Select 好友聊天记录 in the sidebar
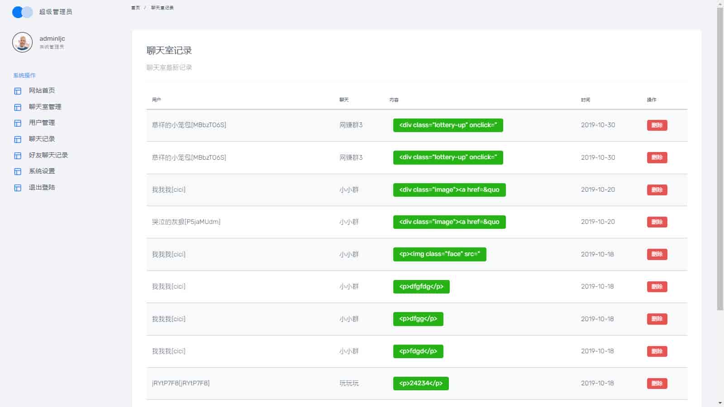 pyautogui.click(x=48, y=155)
